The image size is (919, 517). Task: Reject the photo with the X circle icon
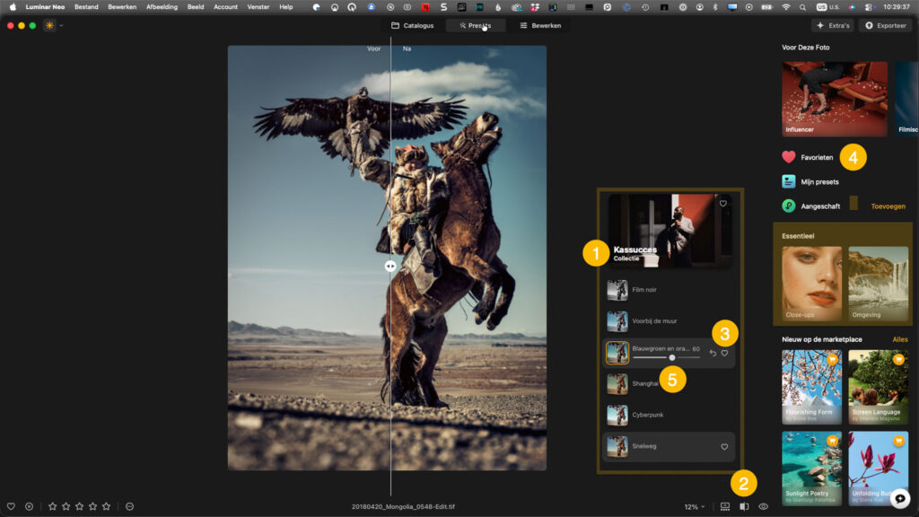click(x=30, y=506)
